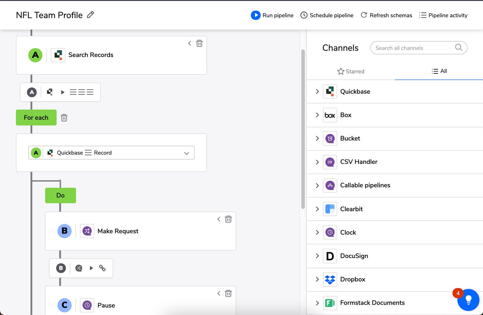Switch to the Starred channels tab
Viewport: 483px width, 315px height.
[x=351, y=71]
